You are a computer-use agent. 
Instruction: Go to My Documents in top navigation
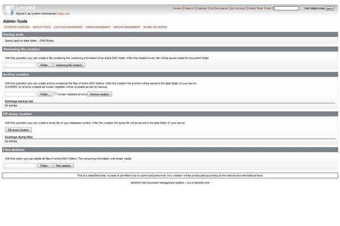[x=219, y=8]
